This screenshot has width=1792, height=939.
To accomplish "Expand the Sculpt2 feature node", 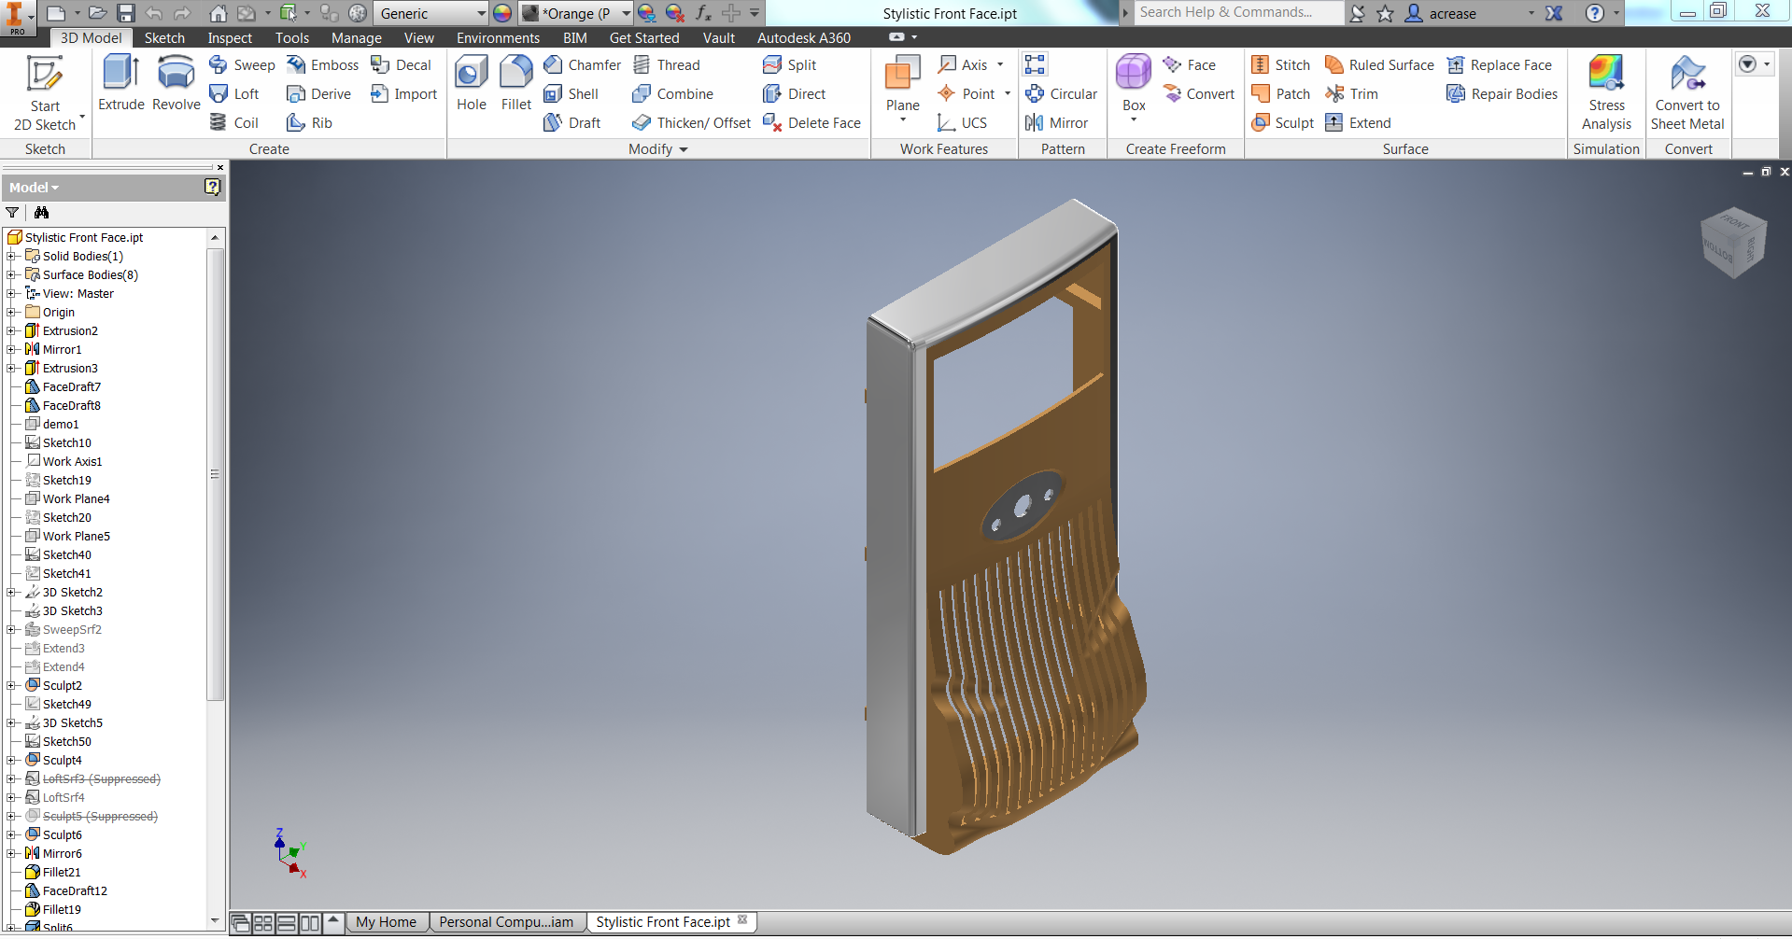I will coord(11,685).
